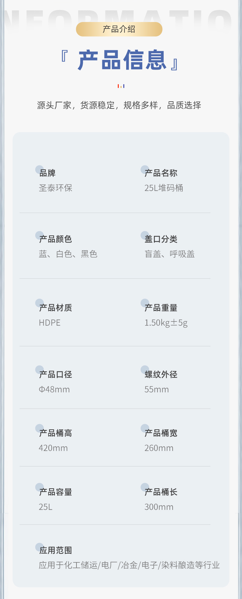Click the 应用范围 description starting 应用于化工储运
This screenshot has height=599, width=242.
(x=129, y=565)
